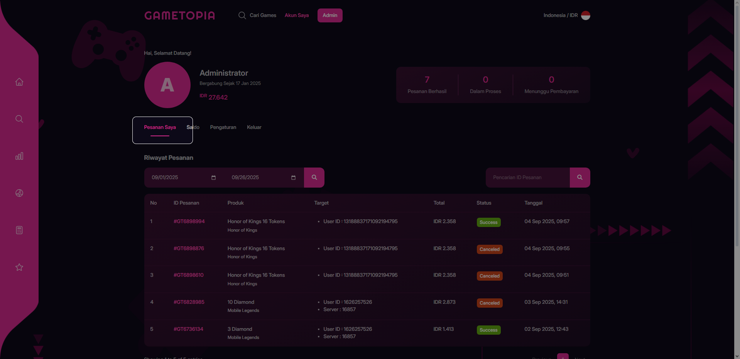This screenshot has width=740, height=359.
Task: Open order #GT6898994
Action: (189, 222)
